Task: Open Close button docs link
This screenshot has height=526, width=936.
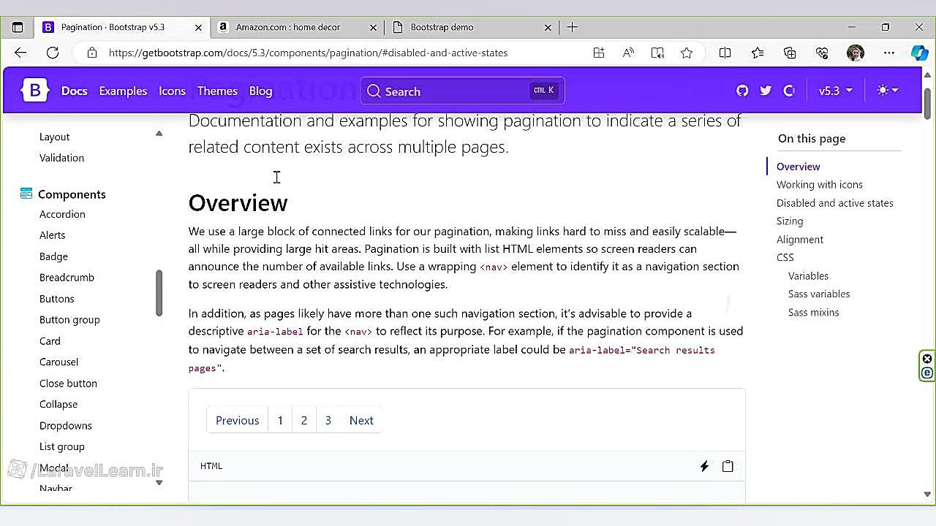Action: [68, 384]
